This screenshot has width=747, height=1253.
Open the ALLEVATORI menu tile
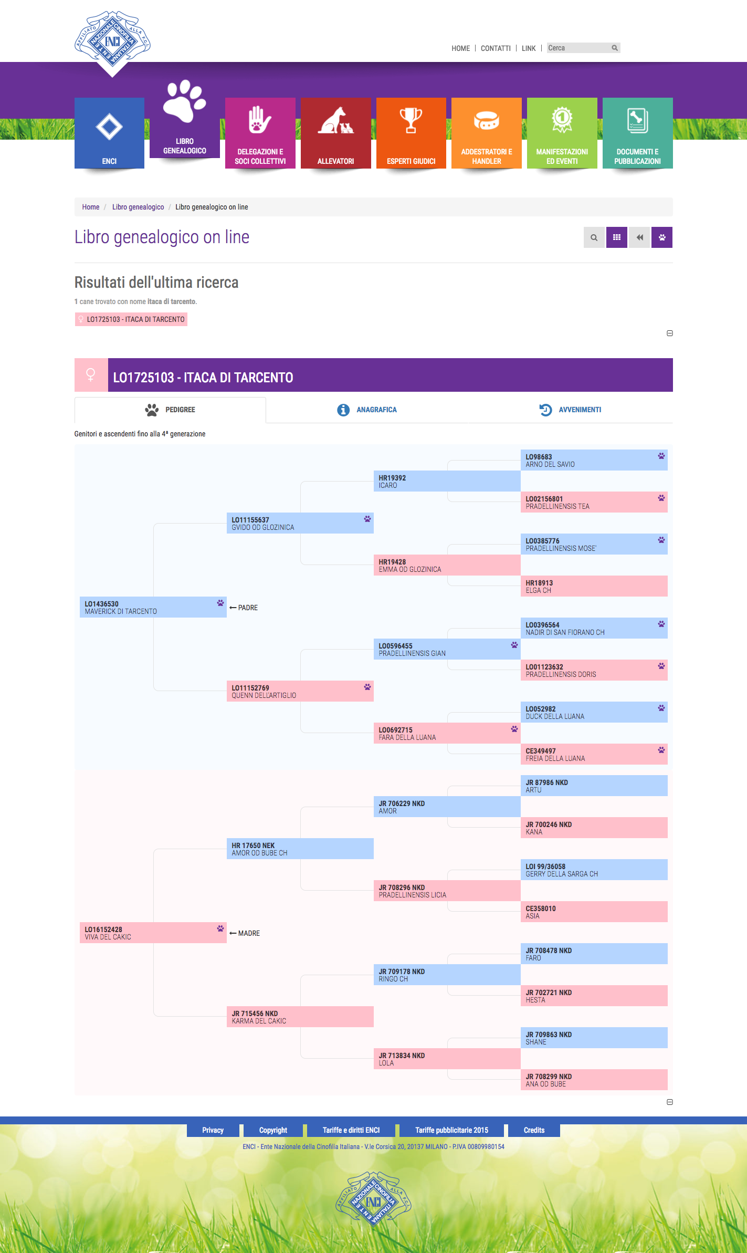tap(336, 133)
